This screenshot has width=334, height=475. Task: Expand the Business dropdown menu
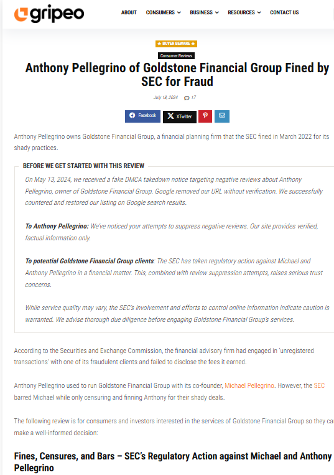204,12
